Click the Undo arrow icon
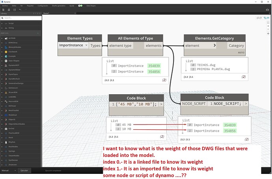The height and width of the screenshot is (179, 272). point(20,10)
